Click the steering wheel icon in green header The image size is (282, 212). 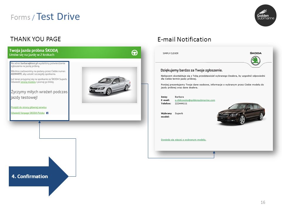135,53
